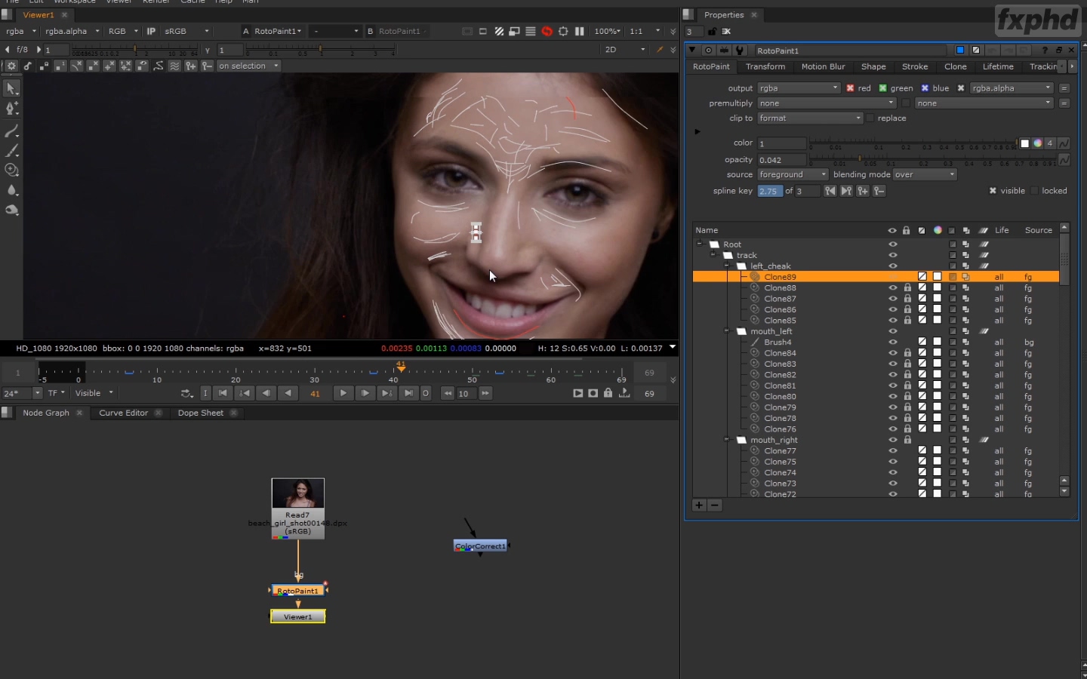Select the curved stroke tool below the pen
The image size is (1087, 679).
[x=11, y=131]
